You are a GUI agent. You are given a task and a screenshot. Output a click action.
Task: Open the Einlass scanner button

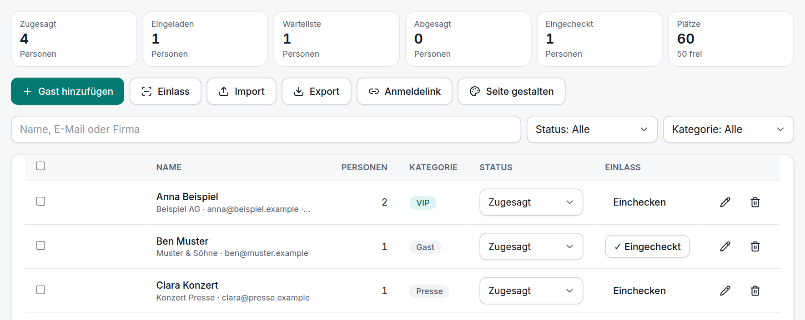pyautogui.click(x=166, y=91)
